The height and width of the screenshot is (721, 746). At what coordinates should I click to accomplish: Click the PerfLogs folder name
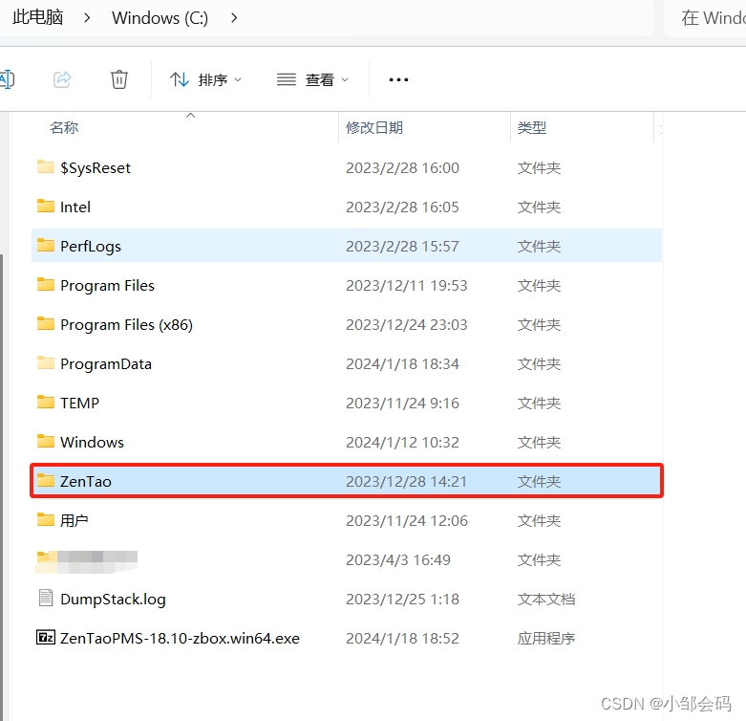tap(91, 247)
